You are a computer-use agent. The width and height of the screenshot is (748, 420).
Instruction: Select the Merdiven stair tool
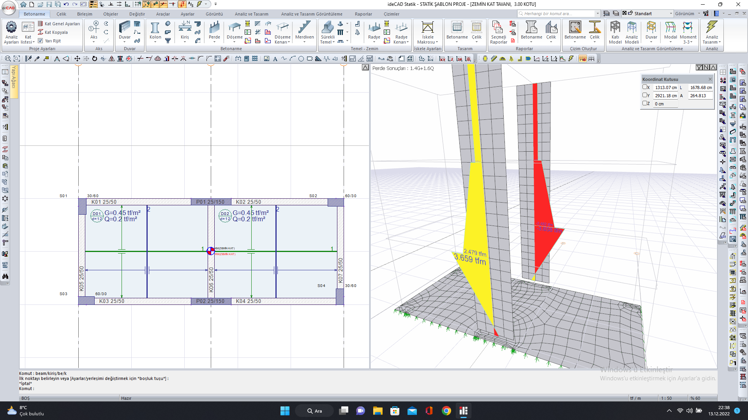pos(304,32)
